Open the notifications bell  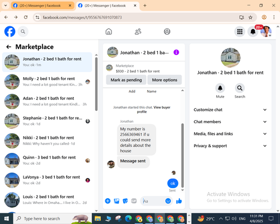(x=253, y=31)
